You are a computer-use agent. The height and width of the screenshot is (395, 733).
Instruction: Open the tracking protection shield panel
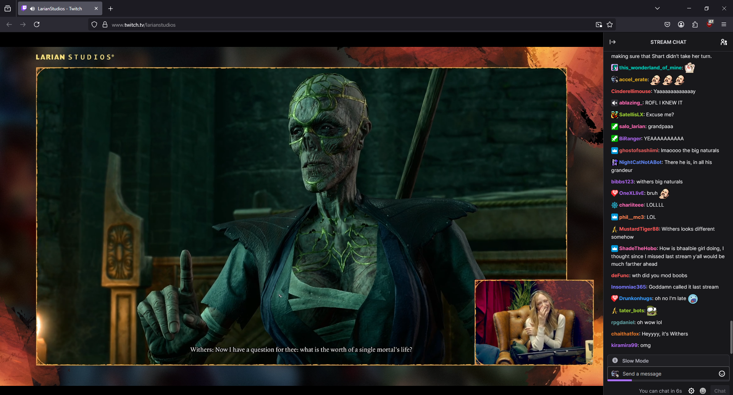click(94, 24)
